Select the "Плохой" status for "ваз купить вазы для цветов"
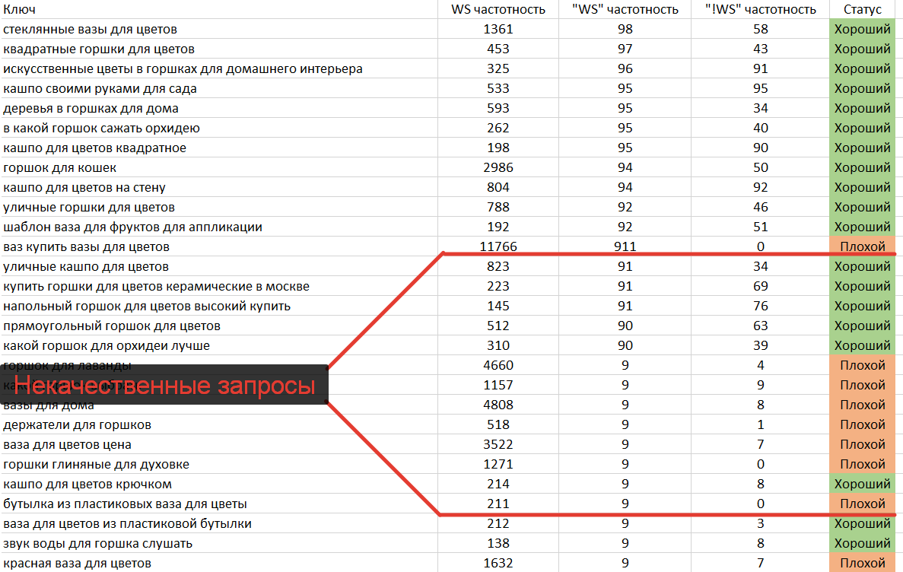Screen dimensions: 903x572 pos(862,246)
